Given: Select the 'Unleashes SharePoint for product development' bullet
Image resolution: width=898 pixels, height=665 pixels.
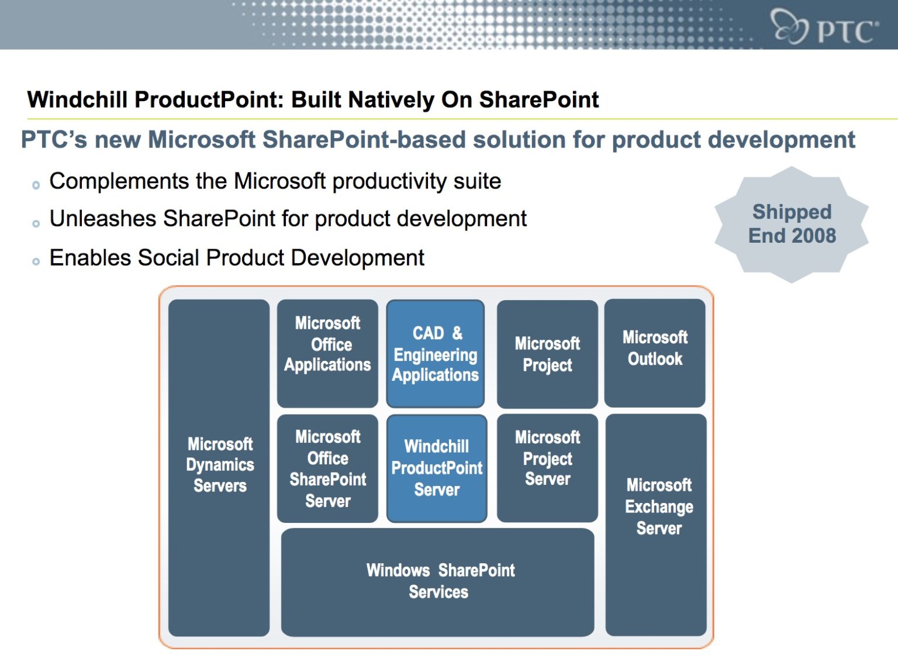Looking at the screenshot, I should [288, 219].
